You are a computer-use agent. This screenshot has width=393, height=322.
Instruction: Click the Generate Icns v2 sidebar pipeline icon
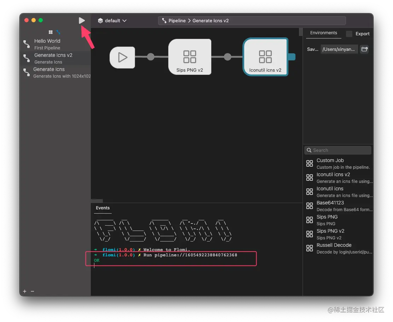27,58
